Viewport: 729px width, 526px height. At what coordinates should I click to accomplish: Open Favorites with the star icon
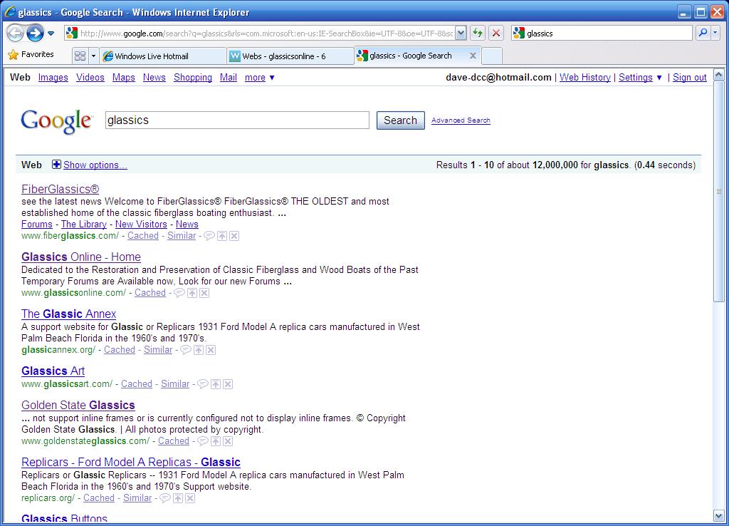click(31, 54)
